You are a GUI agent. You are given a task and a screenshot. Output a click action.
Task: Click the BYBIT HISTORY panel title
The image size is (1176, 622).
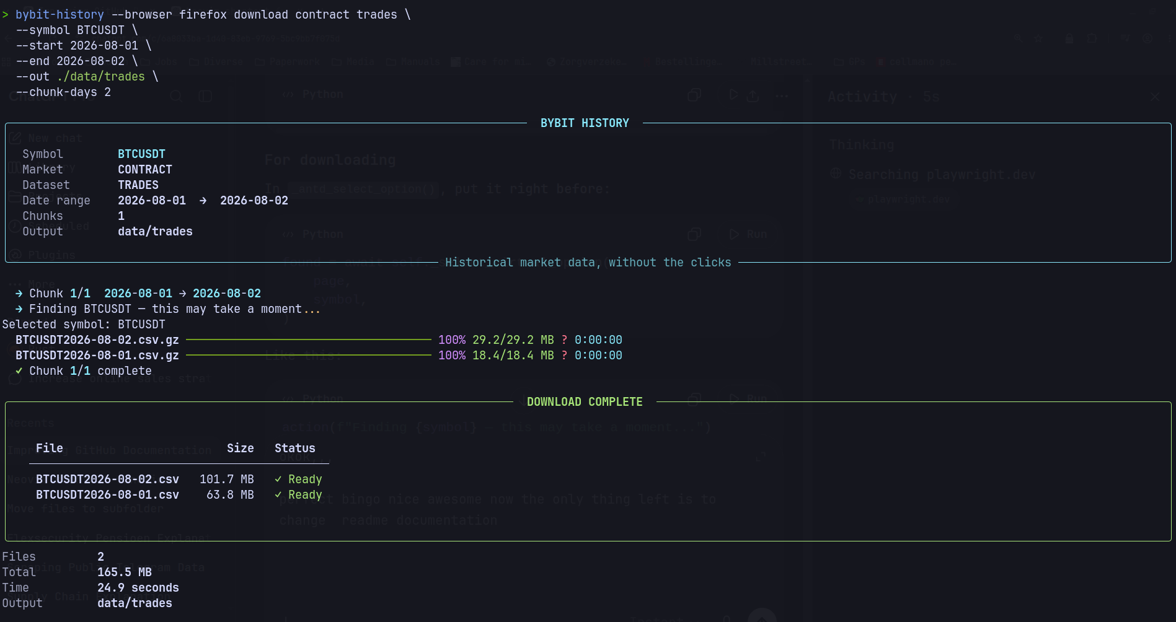click(585, 123)
